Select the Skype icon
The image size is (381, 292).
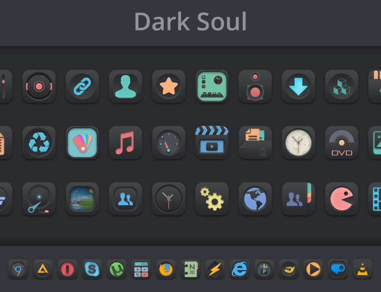tap(92, 270)
